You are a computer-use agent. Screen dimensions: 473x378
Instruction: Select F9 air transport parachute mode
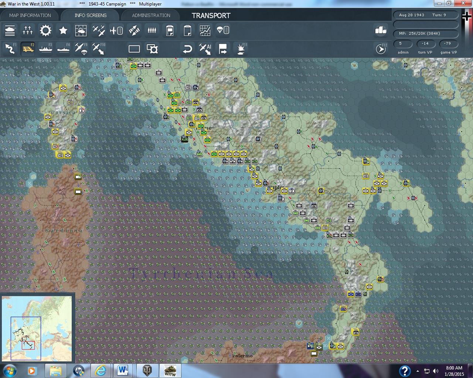pyautogui.click(x=81, y=49)
